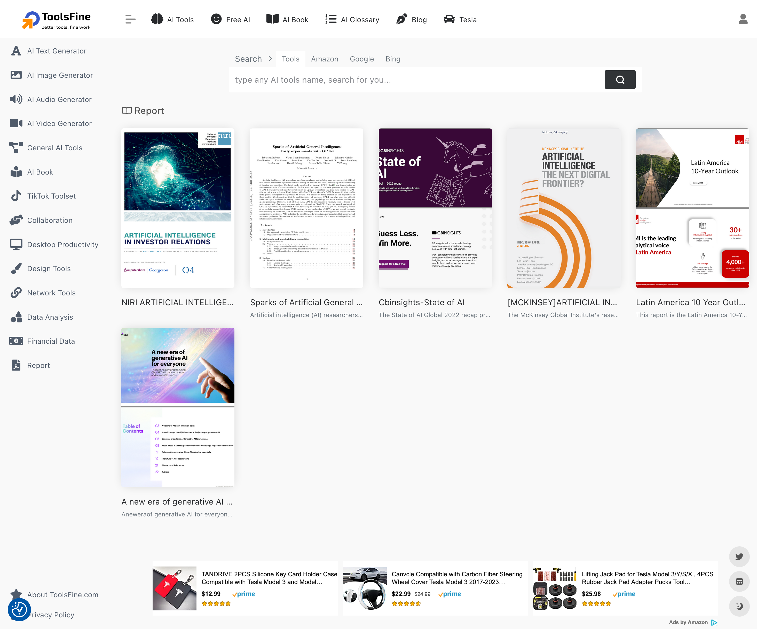Viewport: 757px width, 629px height.
Task: Toggle dark mode moon icon
Action: 739,606
